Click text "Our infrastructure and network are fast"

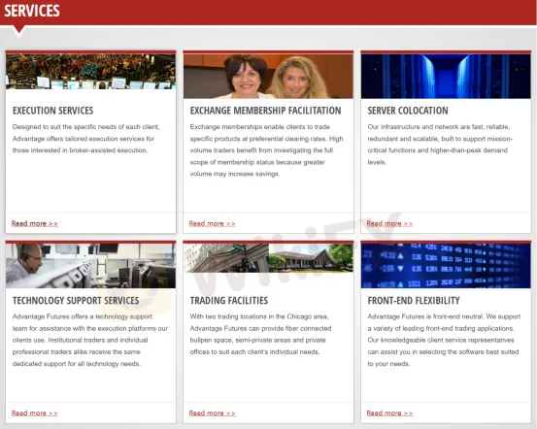point(425,127)
